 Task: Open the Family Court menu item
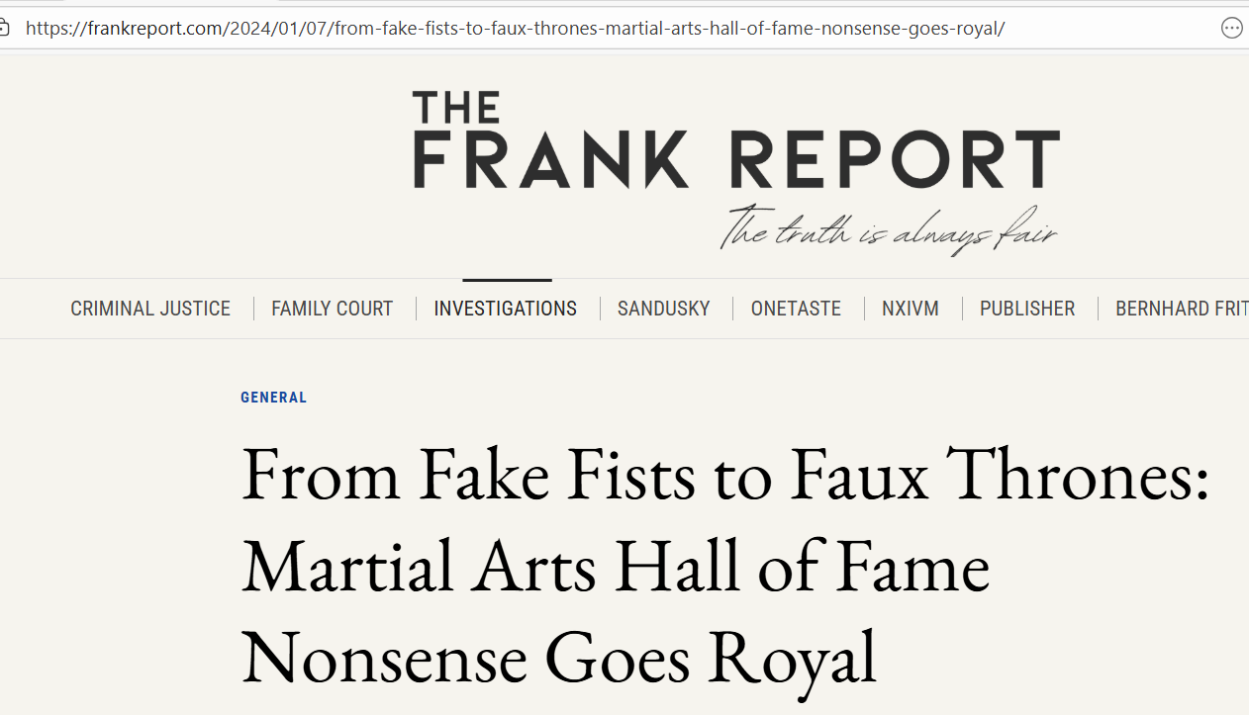coord(332,309)
